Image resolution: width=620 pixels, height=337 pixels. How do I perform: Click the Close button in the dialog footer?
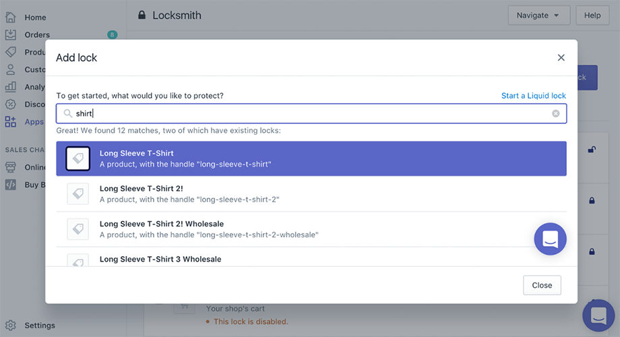[x=542, y=285]
